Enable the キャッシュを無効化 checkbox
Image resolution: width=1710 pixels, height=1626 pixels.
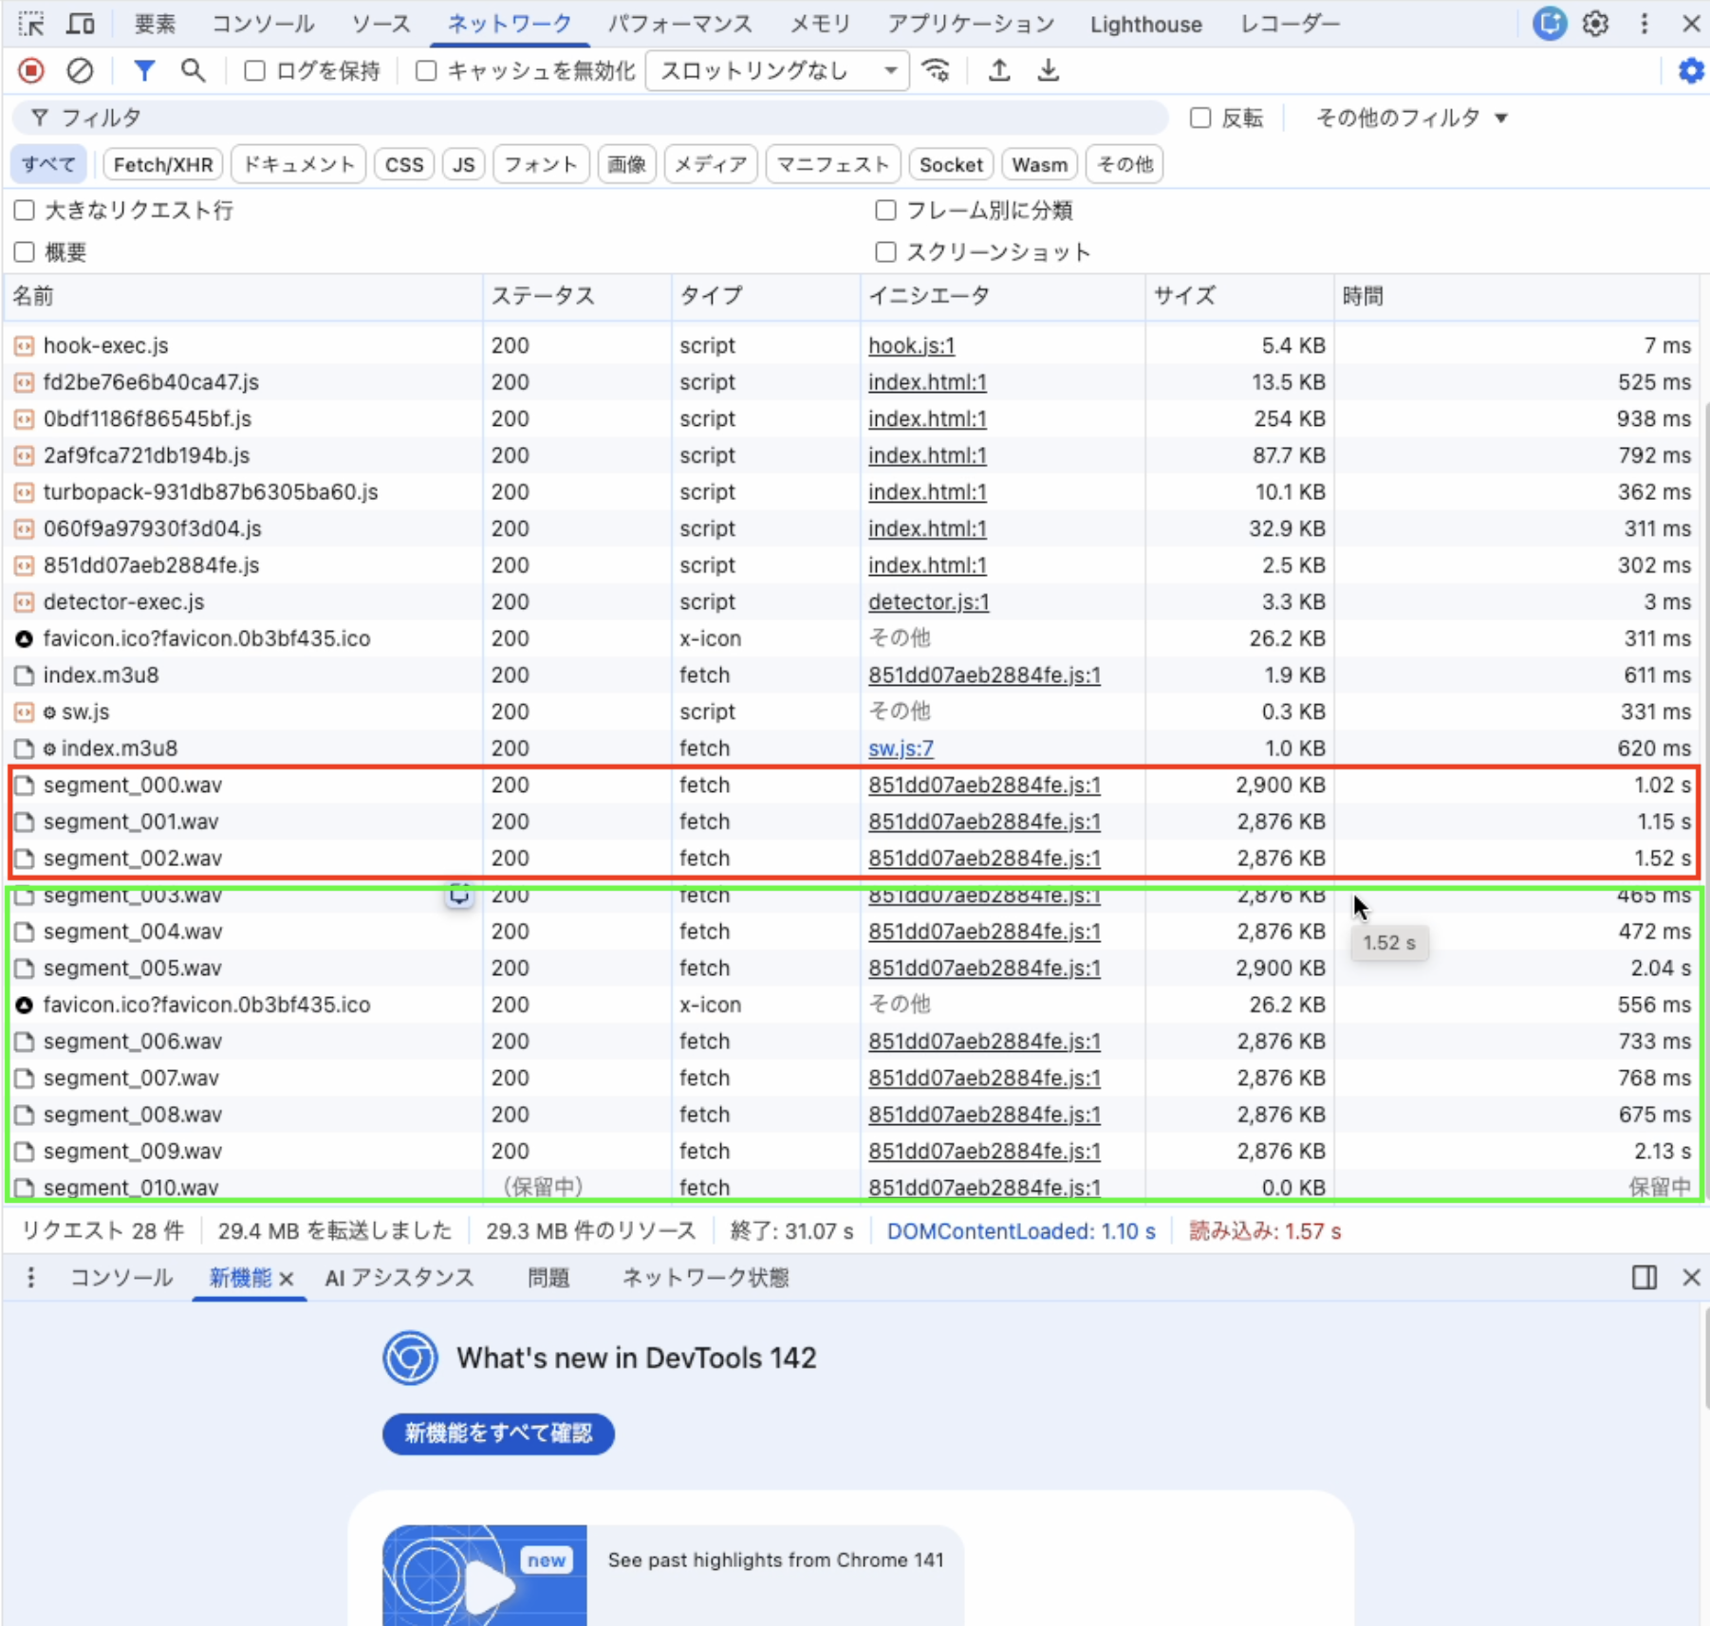tap(426, 71)
